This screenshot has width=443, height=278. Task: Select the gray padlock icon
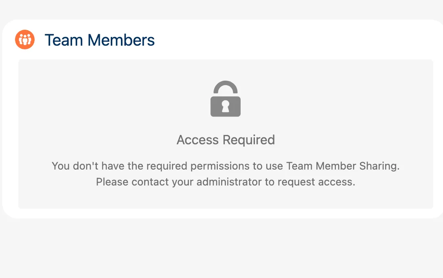click(x=226, y=99)
